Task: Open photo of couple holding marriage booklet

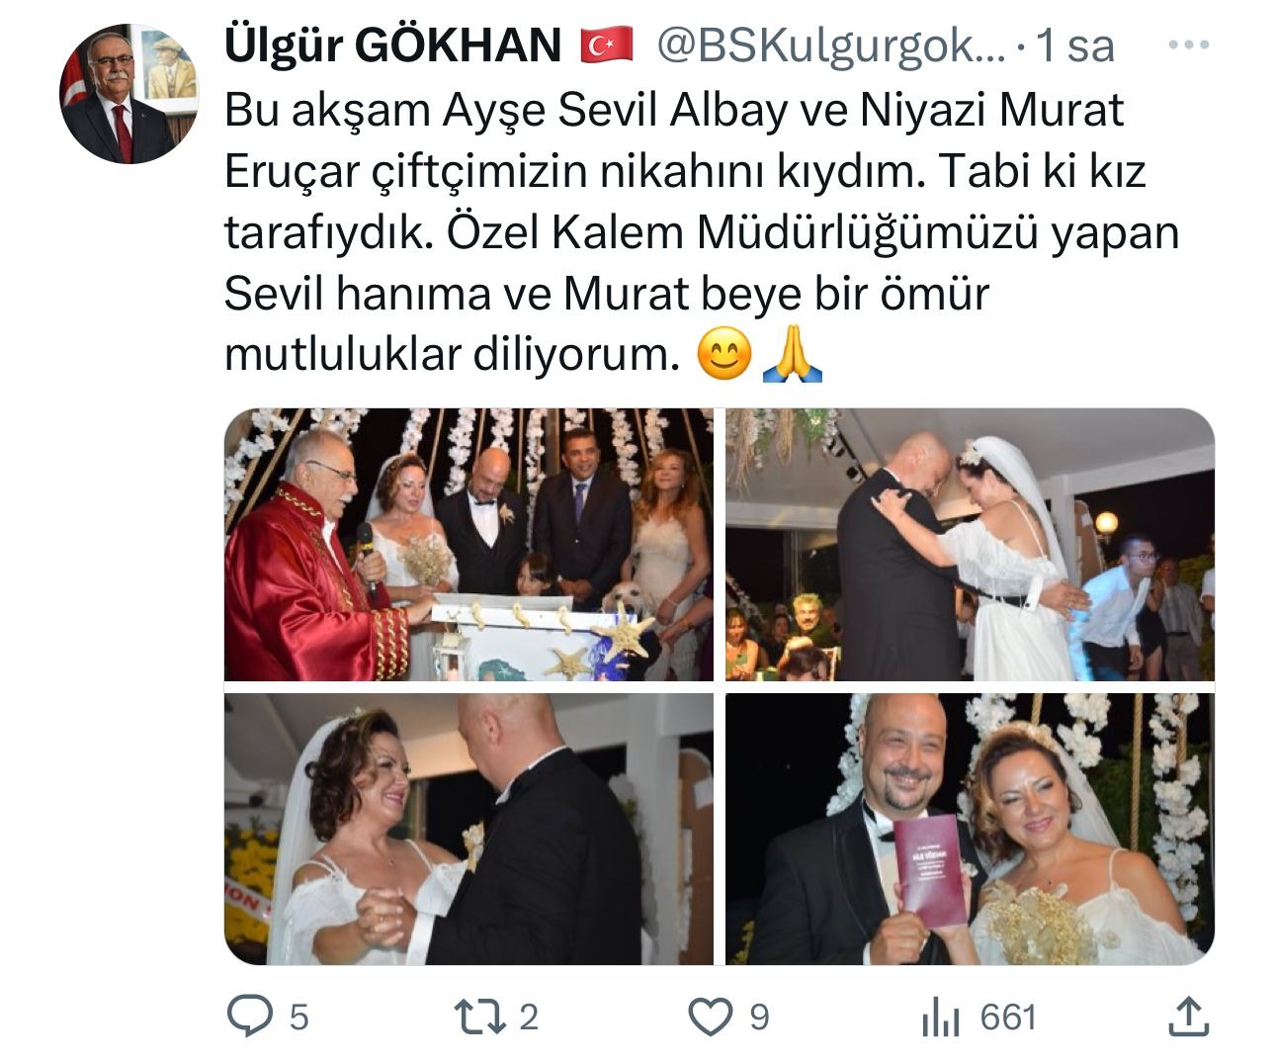Action: point(970,829)
